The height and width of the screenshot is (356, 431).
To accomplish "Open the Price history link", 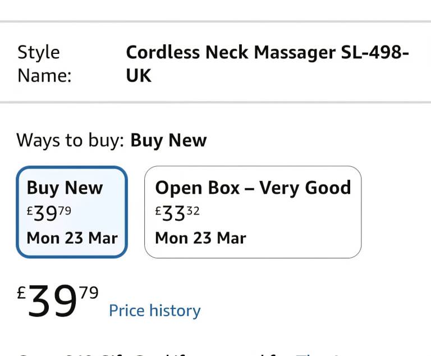I will pos(154,311).
